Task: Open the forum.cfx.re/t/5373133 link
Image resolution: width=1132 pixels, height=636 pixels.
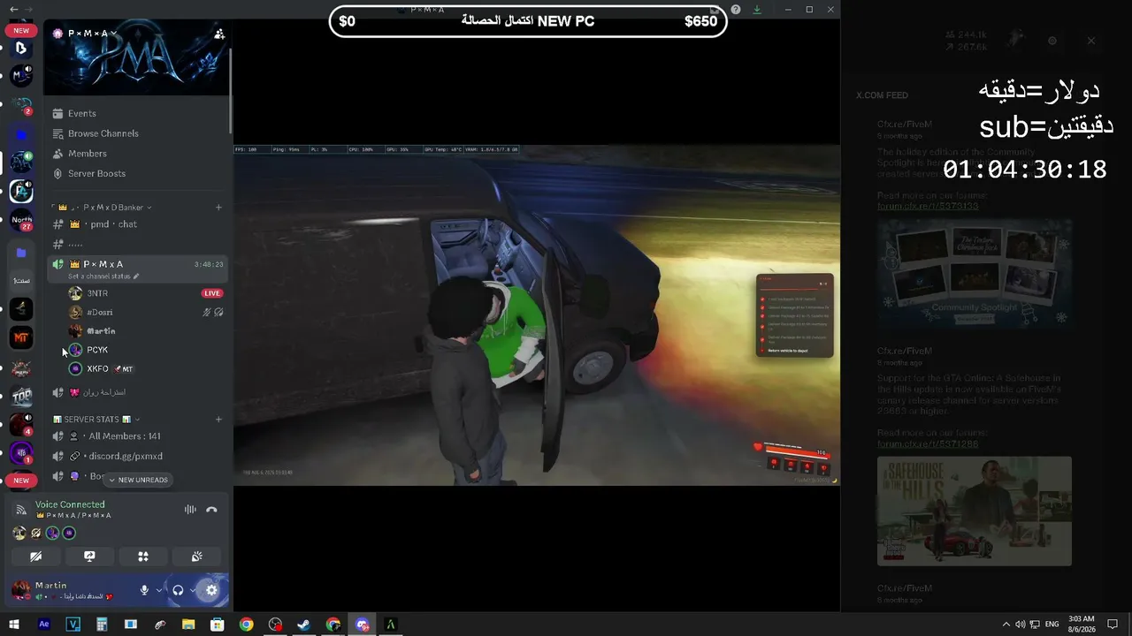Action: [928, 206]
